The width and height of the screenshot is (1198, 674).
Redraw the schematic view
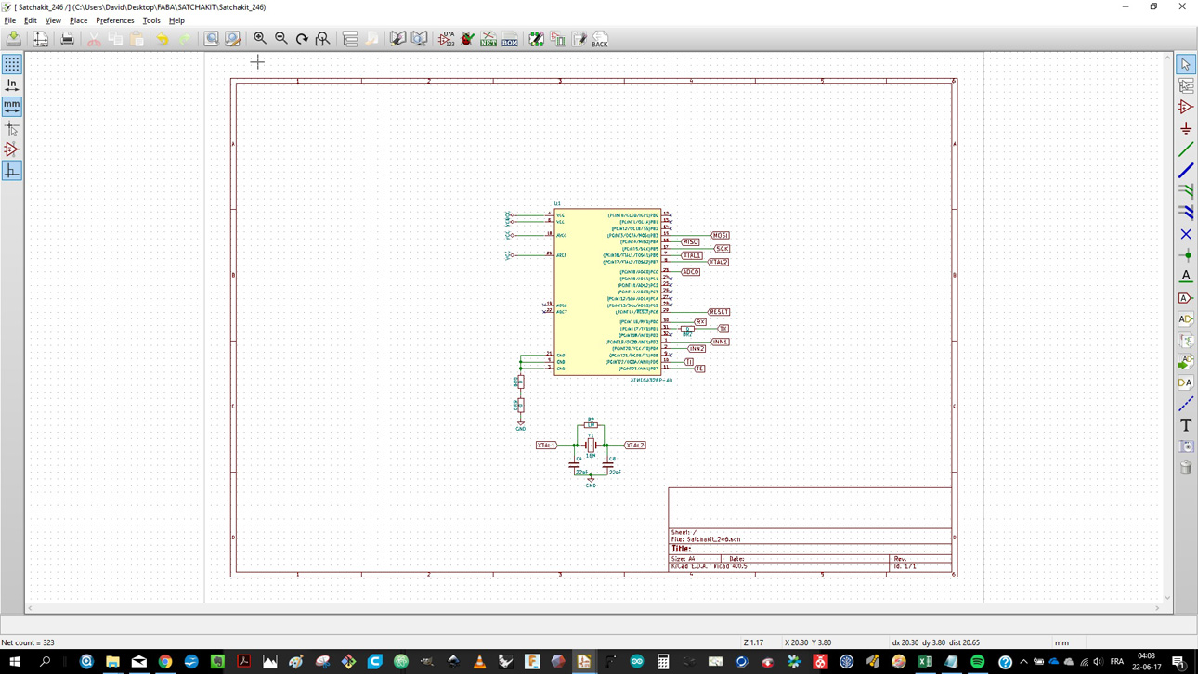(302, 39)
